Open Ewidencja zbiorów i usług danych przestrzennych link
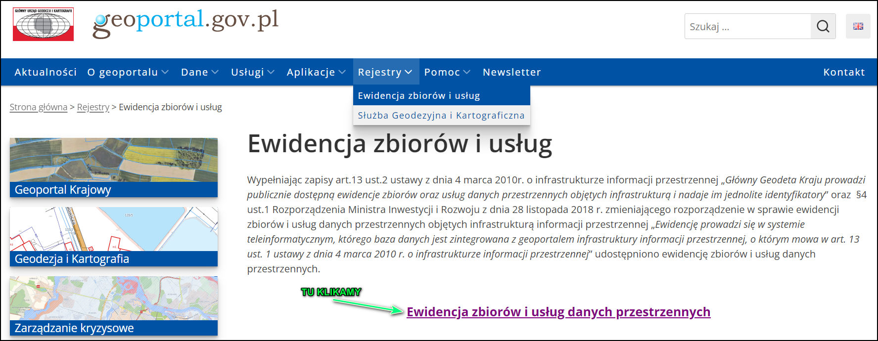This screenshot has width=878, height=341. [558, 312]
